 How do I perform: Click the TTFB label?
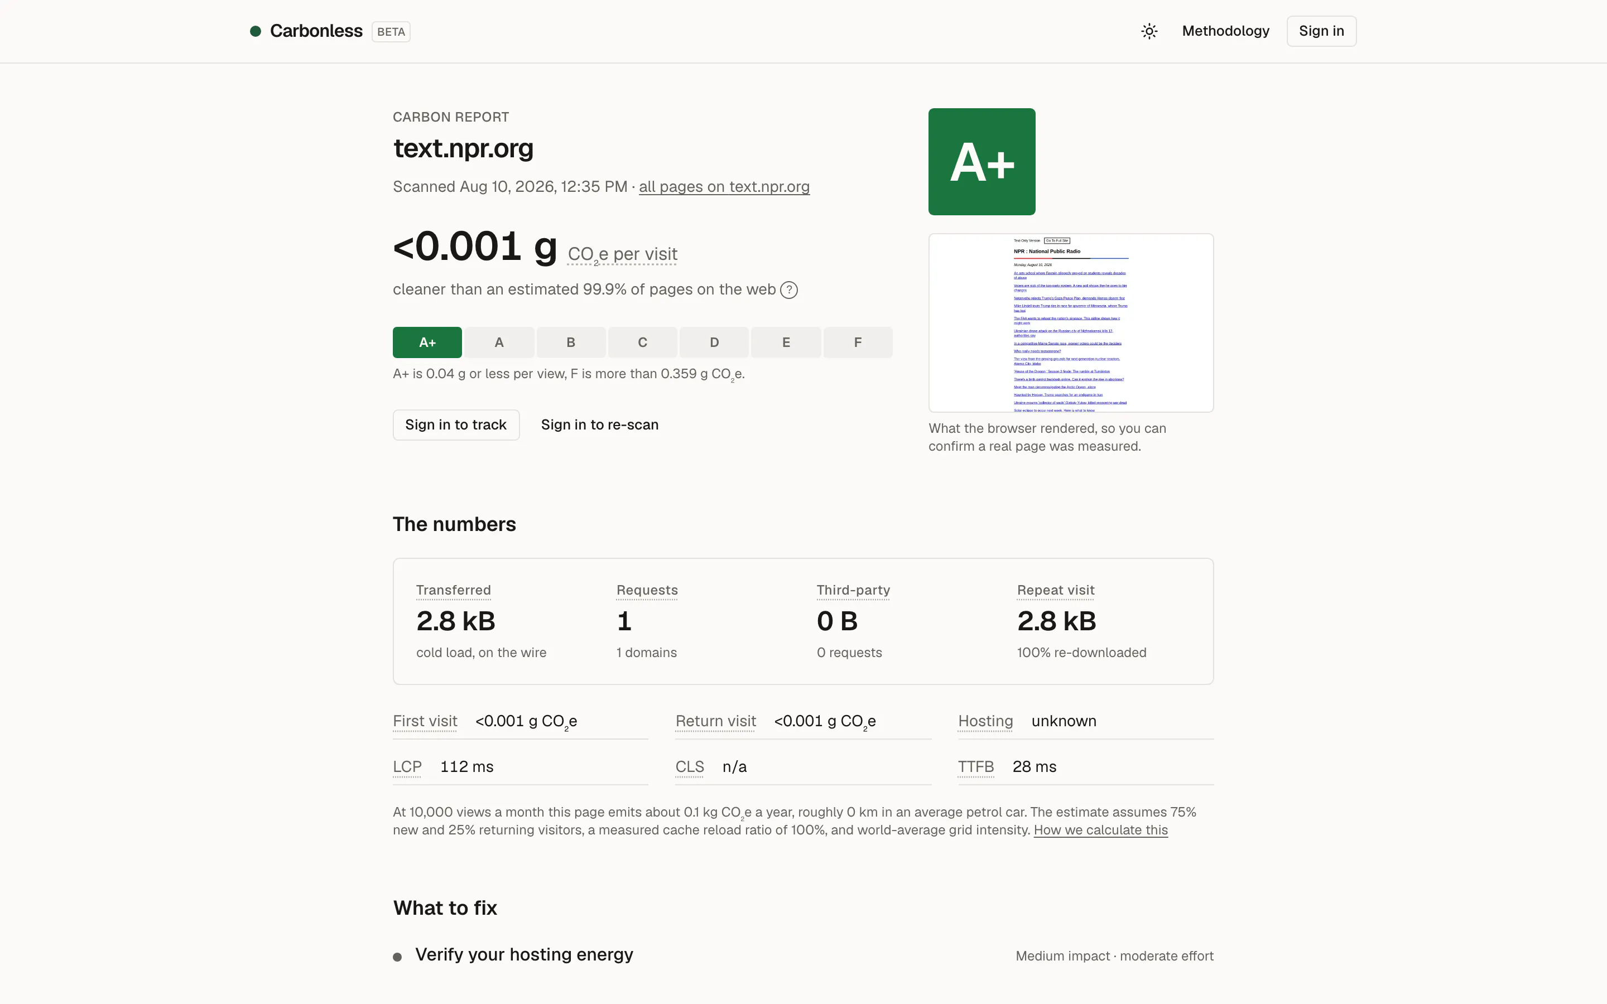[976, 767]
